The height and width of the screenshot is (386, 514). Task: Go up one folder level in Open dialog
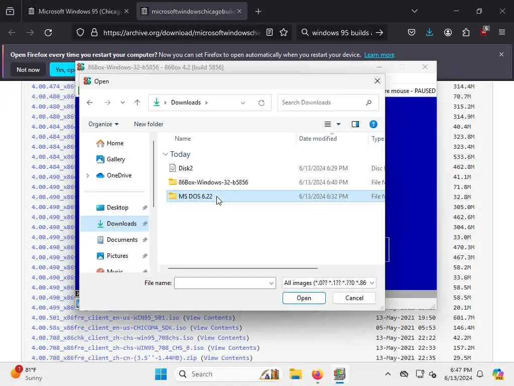pos(137,103)
